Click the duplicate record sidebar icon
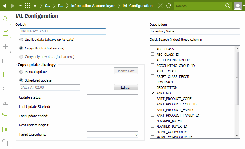 (5, 60)
